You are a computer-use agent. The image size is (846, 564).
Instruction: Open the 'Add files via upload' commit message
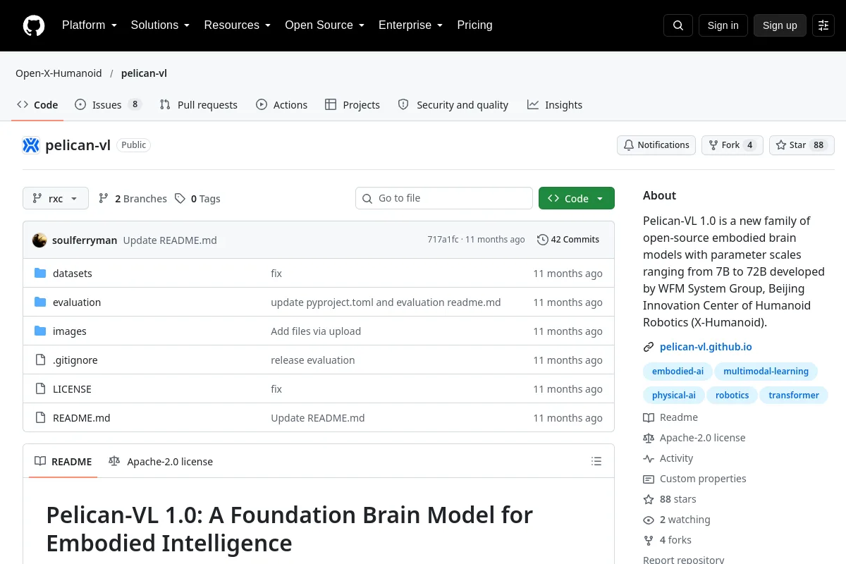(x=316, y=331)
